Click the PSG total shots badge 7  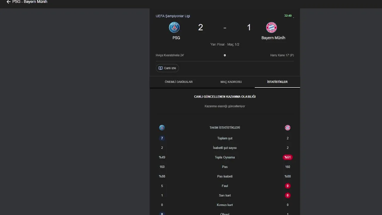(162, 138)
